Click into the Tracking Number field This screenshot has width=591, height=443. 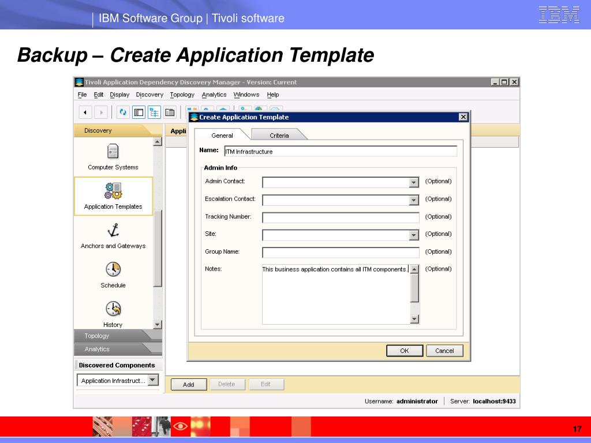click(341, 217)
